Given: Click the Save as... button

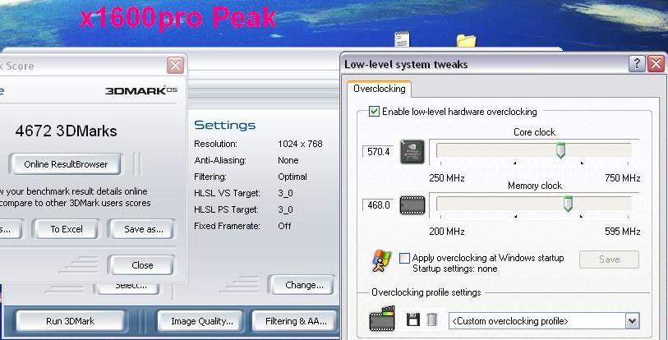Looking at the screenshot, I should point(143,229).
